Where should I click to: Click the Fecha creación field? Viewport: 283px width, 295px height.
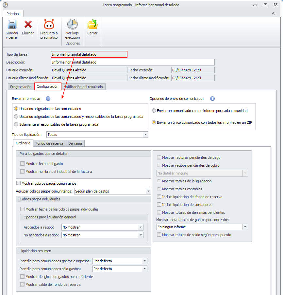pyautogui.click(x=193, y=70)
